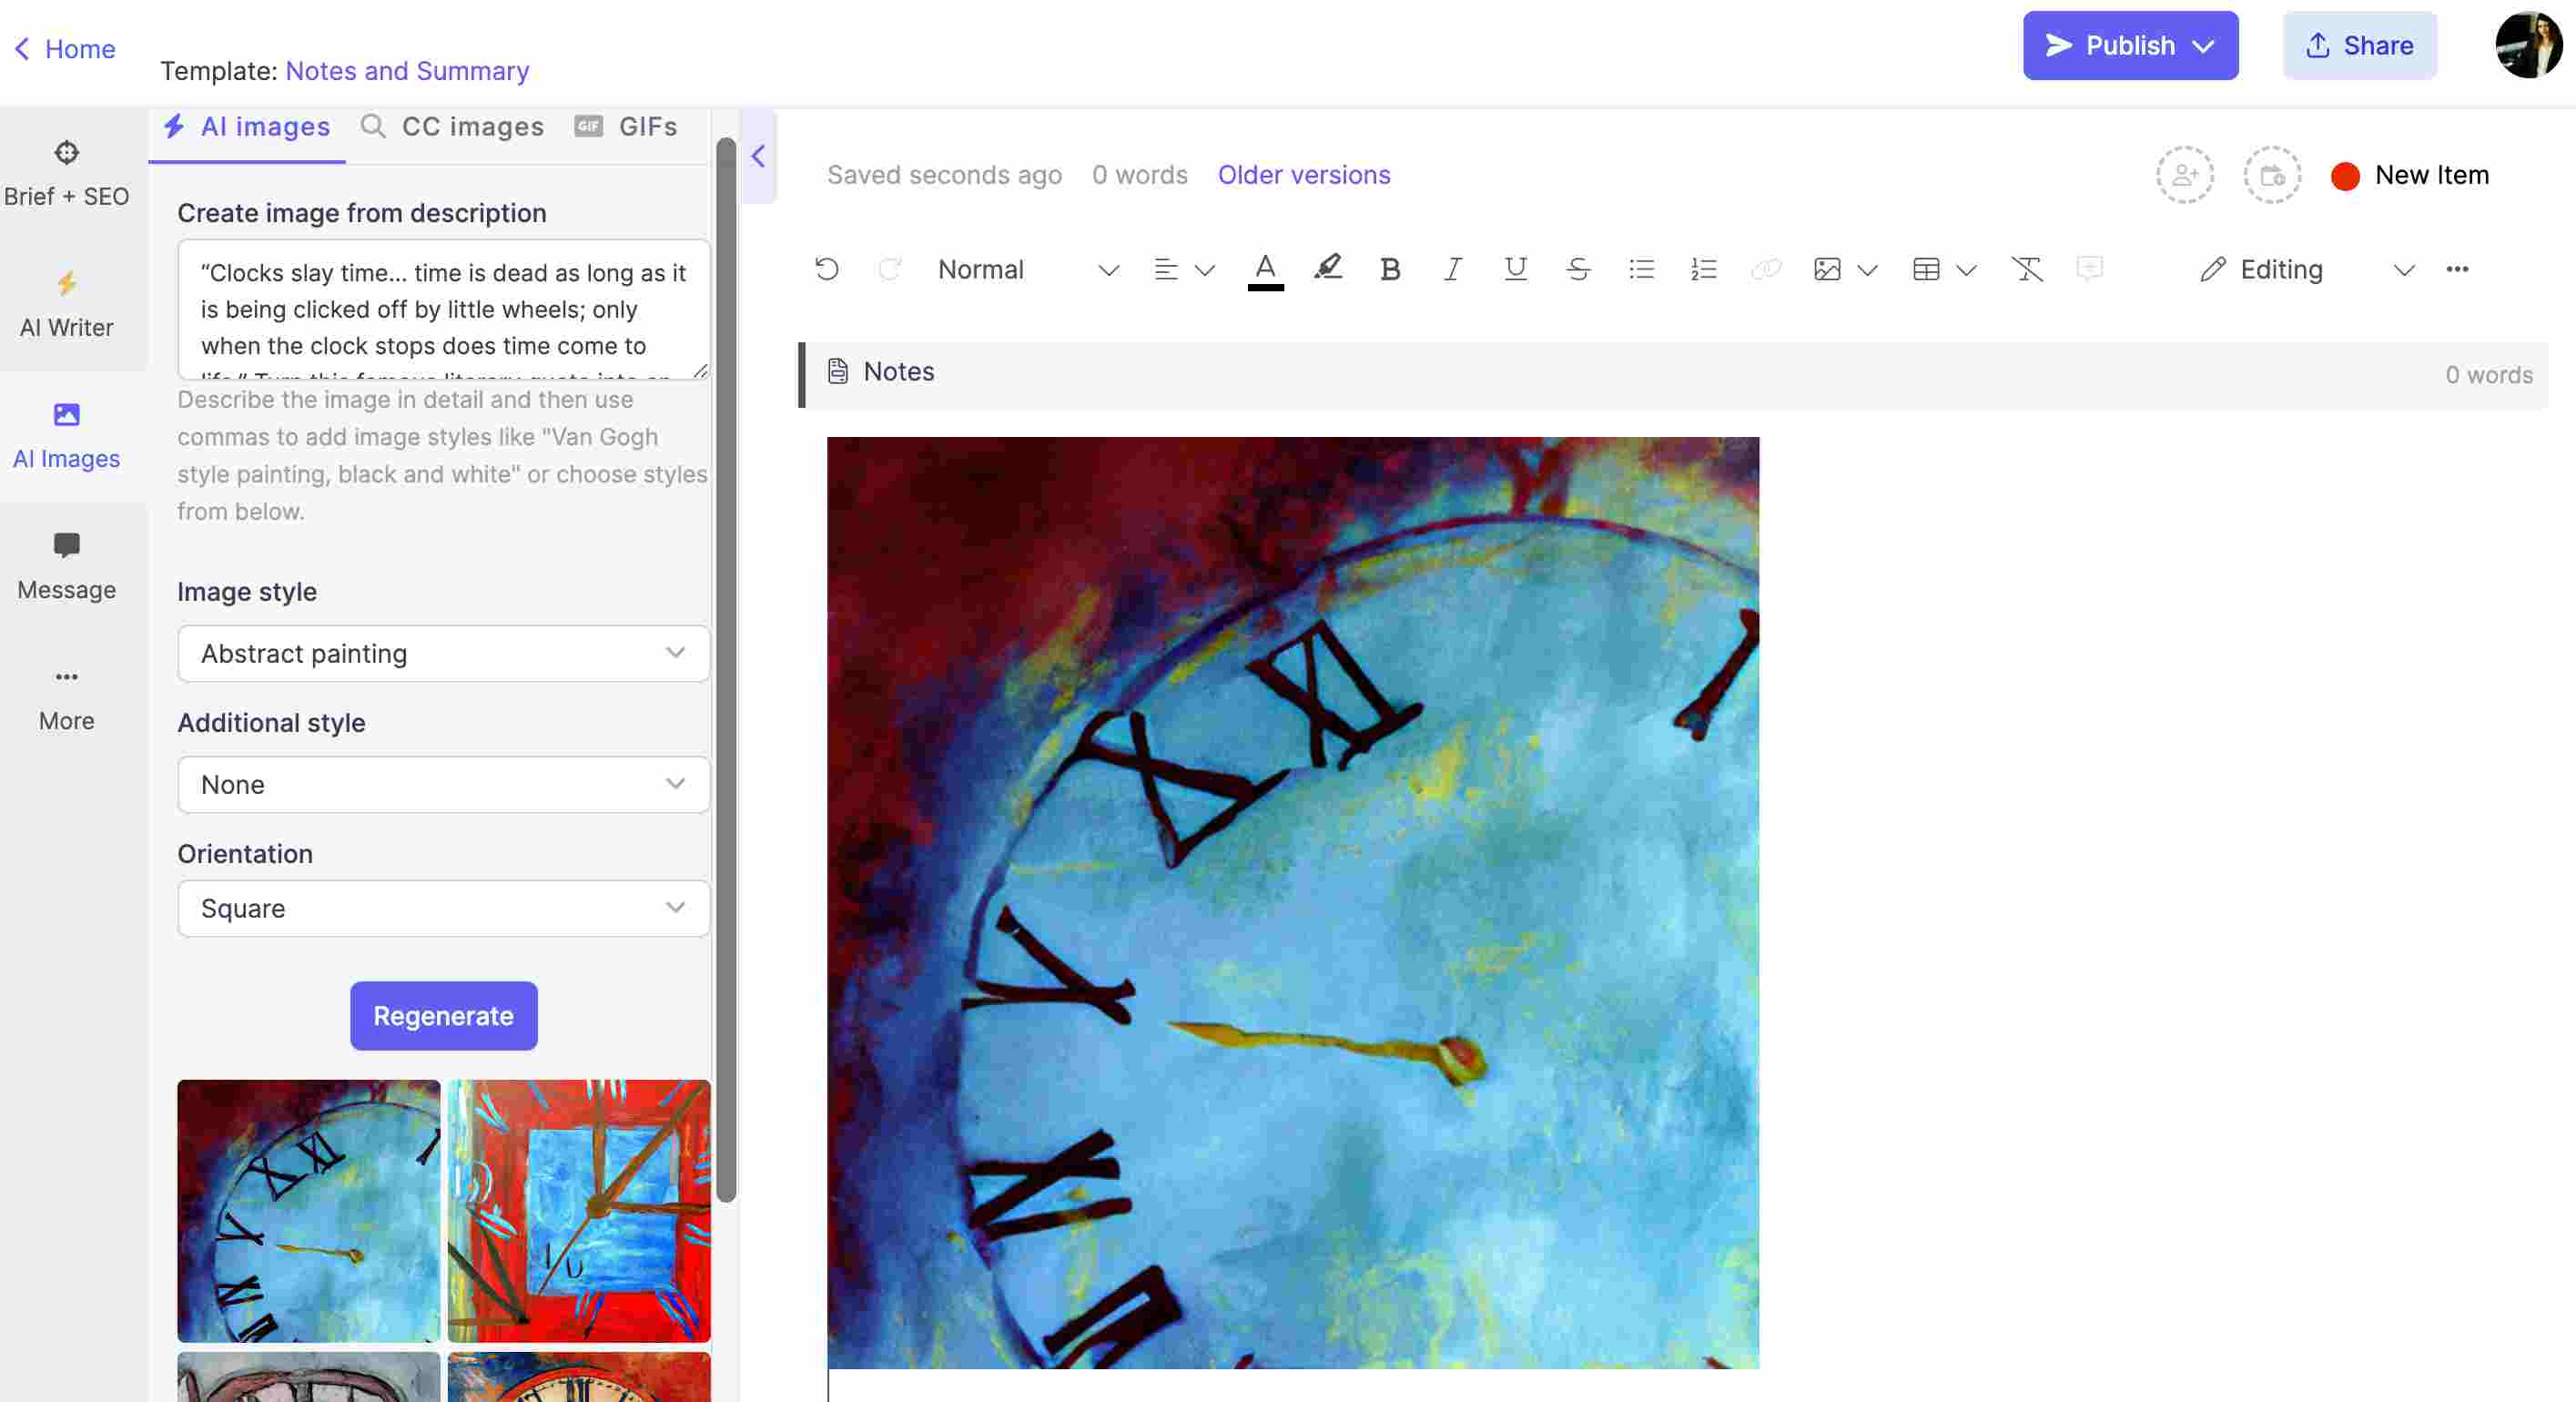Toggle the text alignment options
Viewport: 2576px width, 1402px height.
click(1202, 268)
